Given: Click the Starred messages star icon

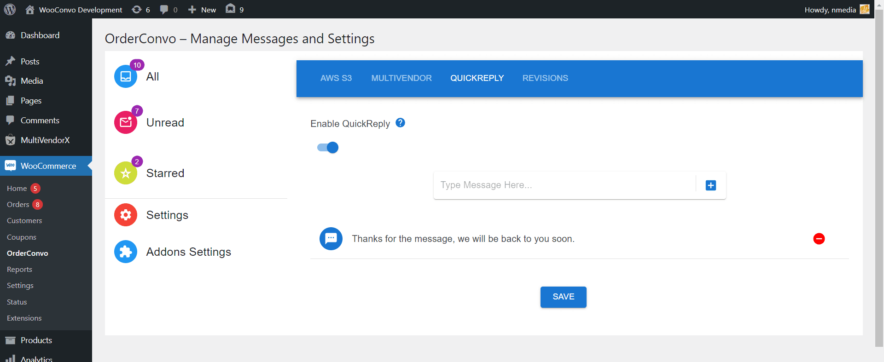Looking at the screenshot, I should click(126, 173).
